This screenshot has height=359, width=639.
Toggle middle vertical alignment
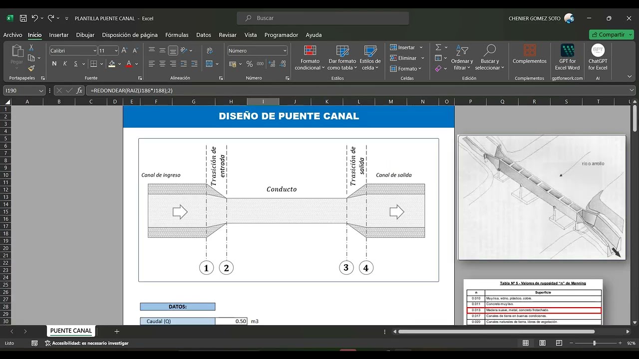click(x=162, y=51)
